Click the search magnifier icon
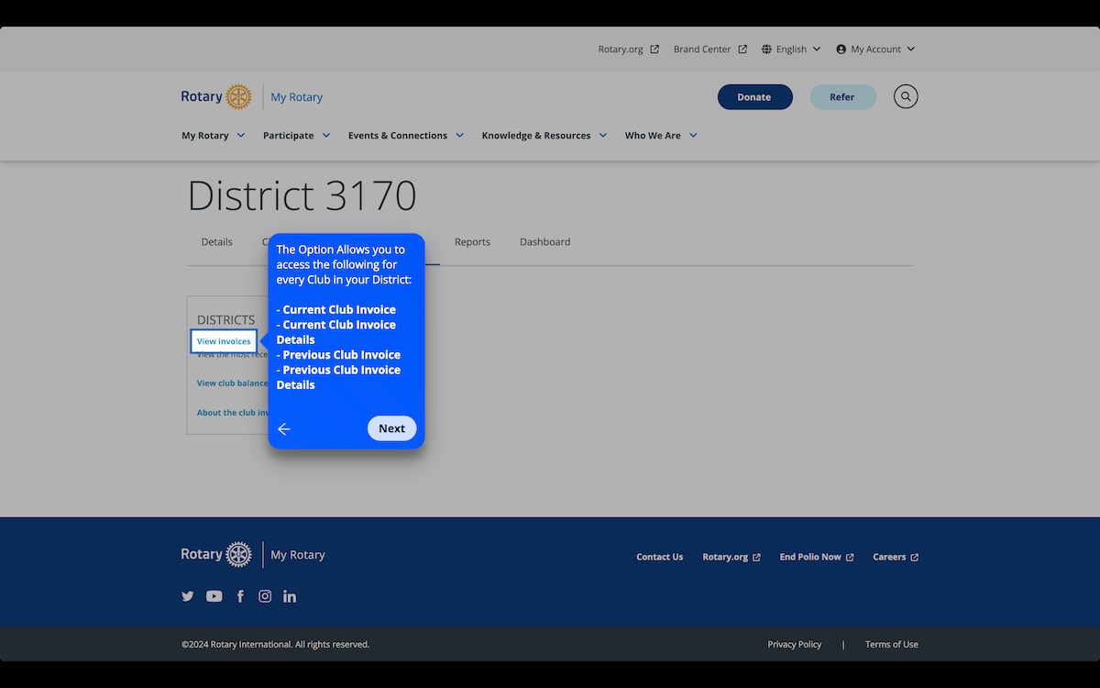The width and height of the screenshot is (1100, 688). coord(905,96)
